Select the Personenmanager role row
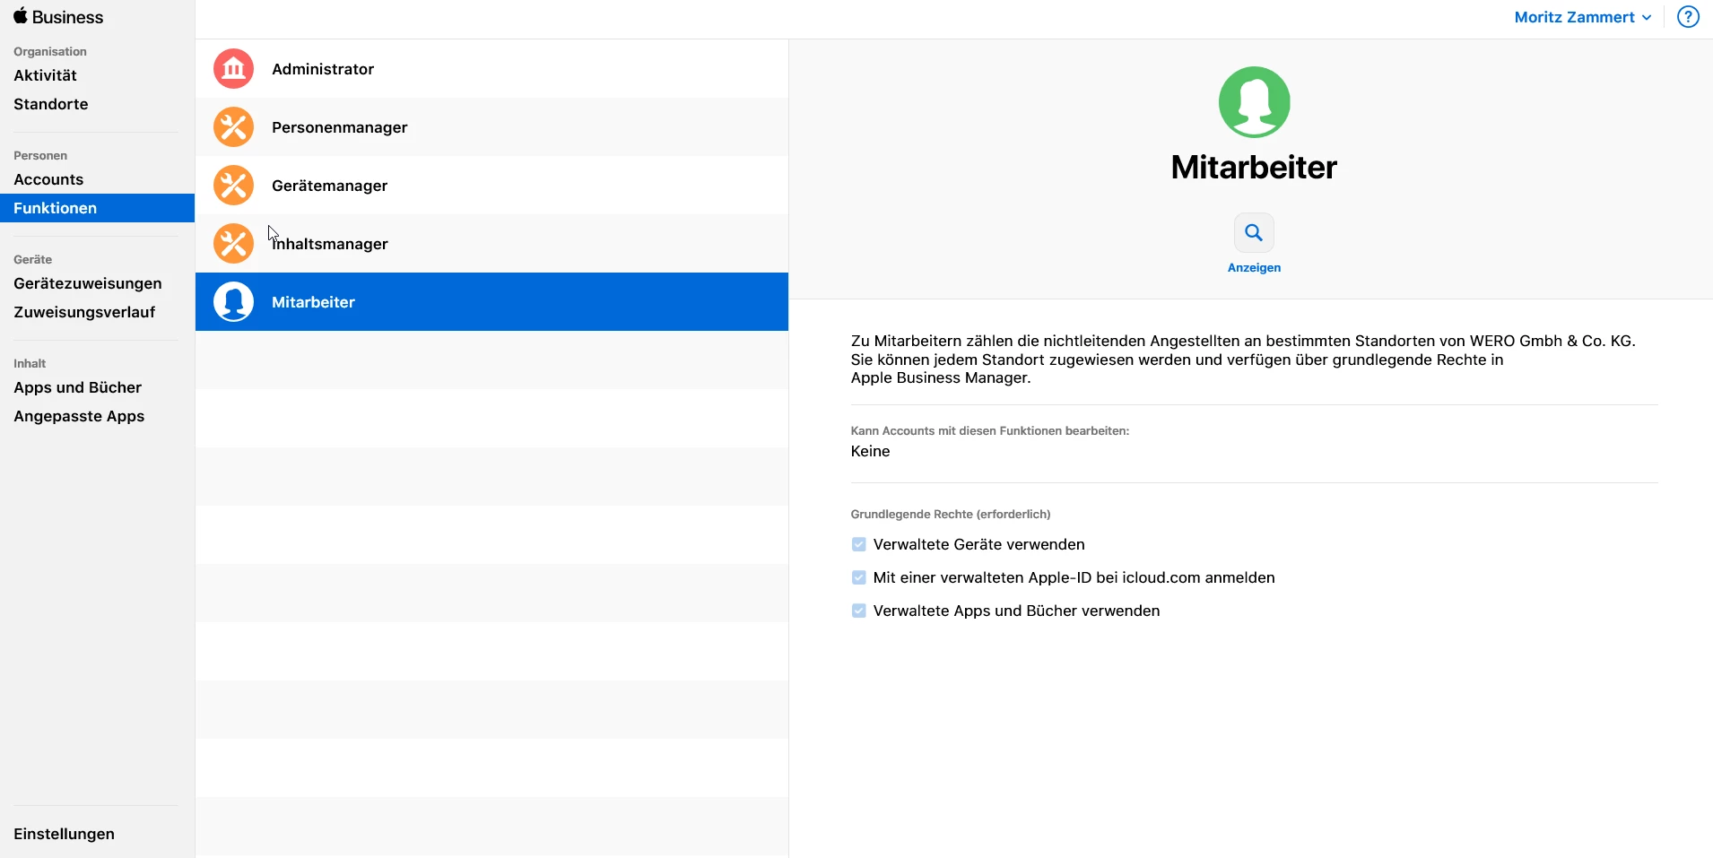Image resolution: width=1713 pixels, height=858 pixels. coord(491,127)
